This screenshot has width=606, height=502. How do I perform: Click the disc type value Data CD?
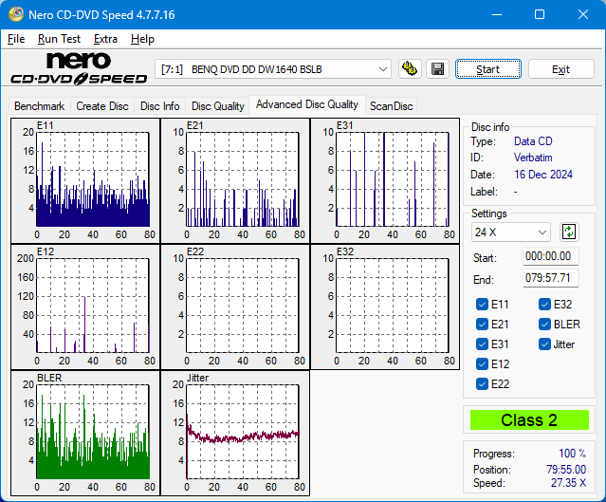[533, 141]
